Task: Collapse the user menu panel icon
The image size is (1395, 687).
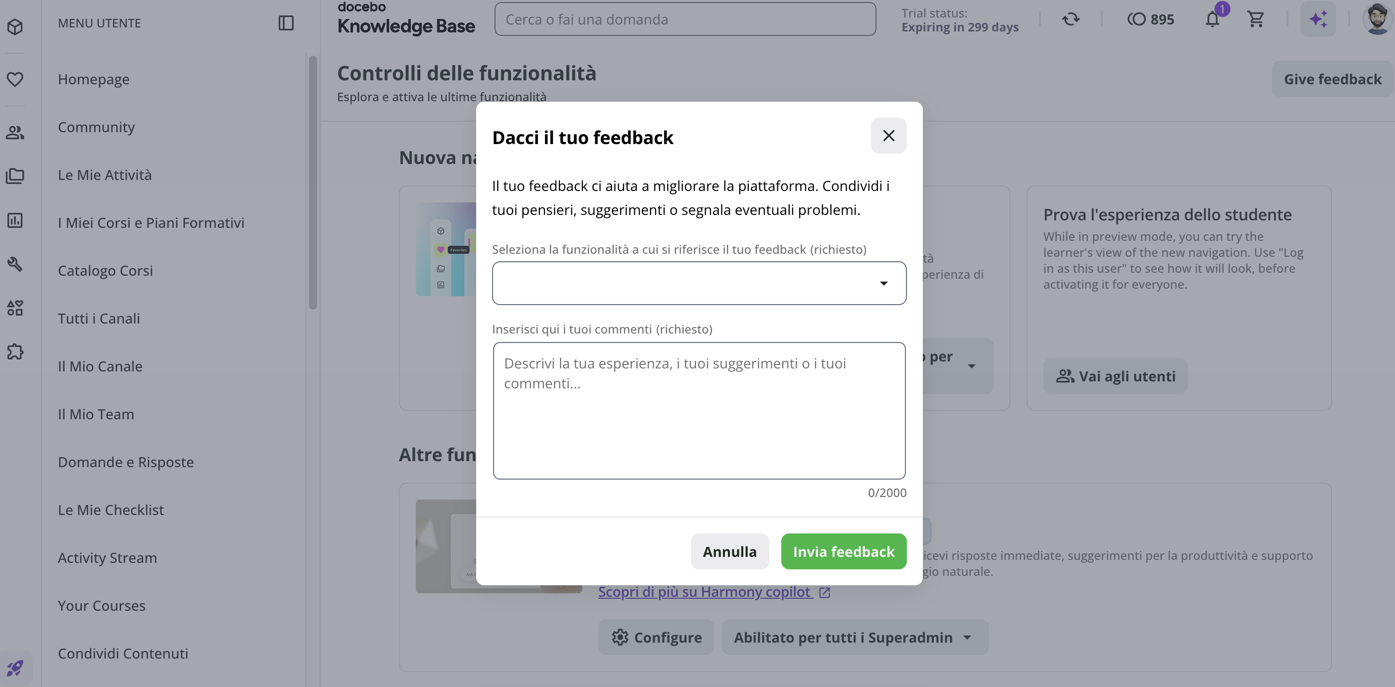Action: (x=286, y=23)
